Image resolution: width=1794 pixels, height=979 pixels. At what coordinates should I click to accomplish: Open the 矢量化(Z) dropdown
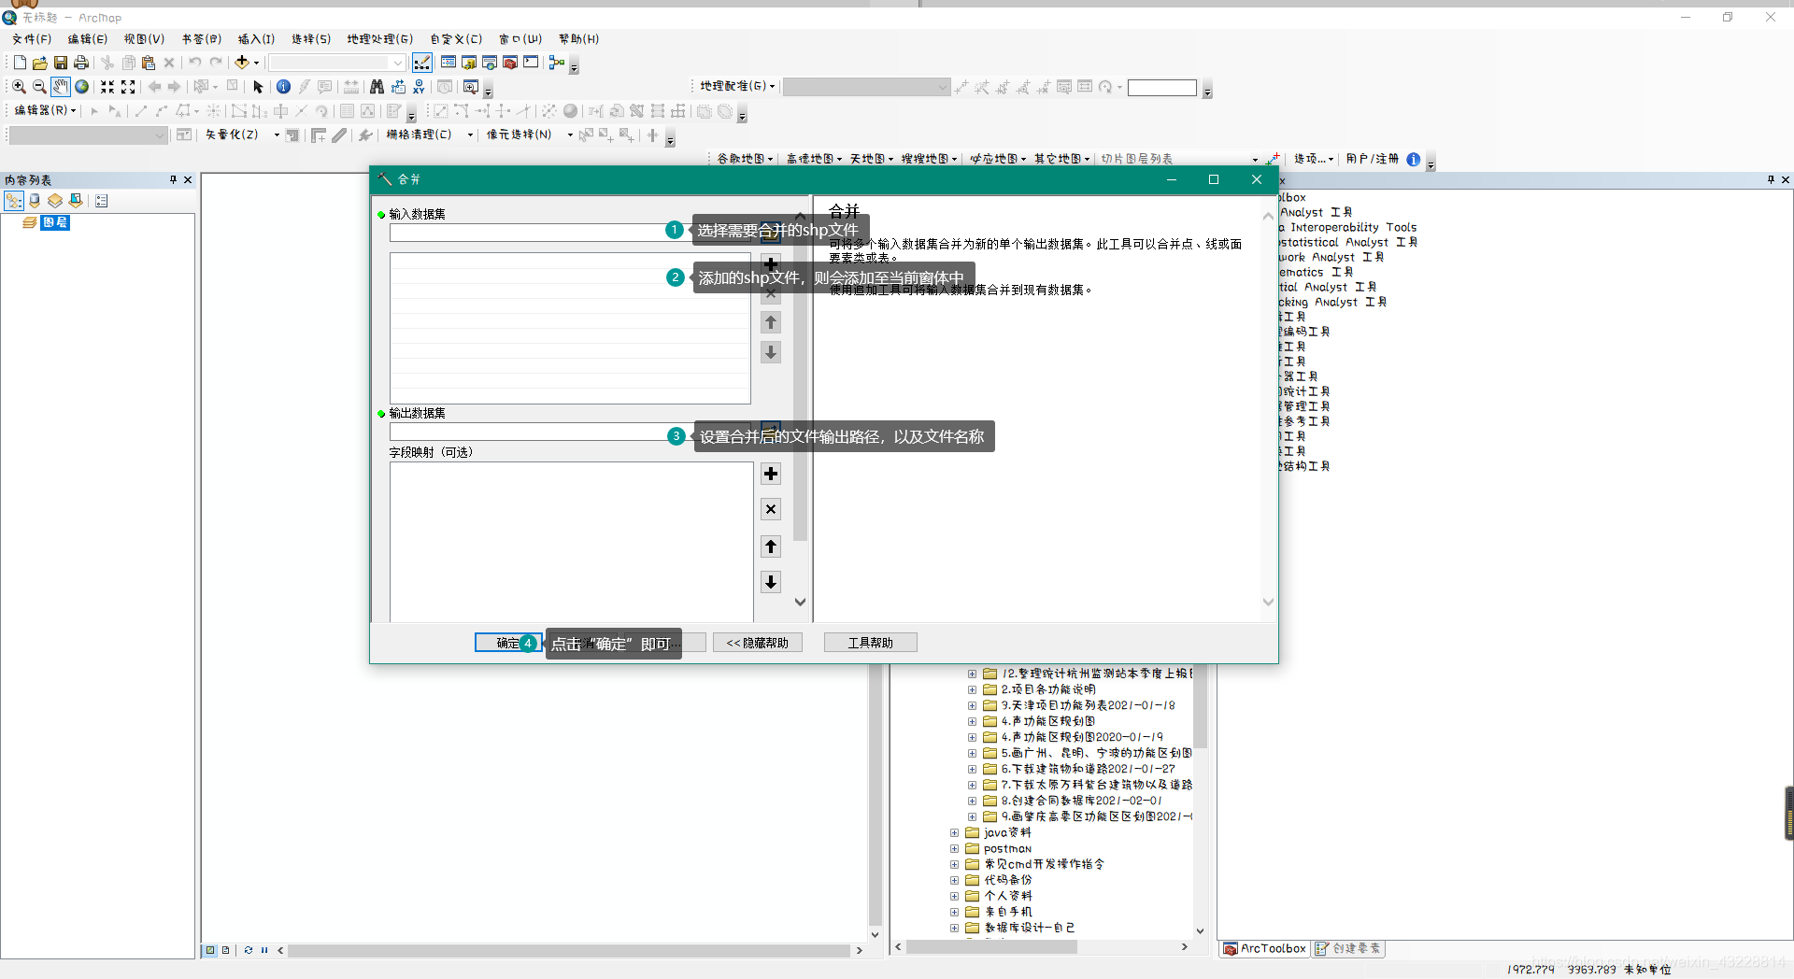click(242, 135)
